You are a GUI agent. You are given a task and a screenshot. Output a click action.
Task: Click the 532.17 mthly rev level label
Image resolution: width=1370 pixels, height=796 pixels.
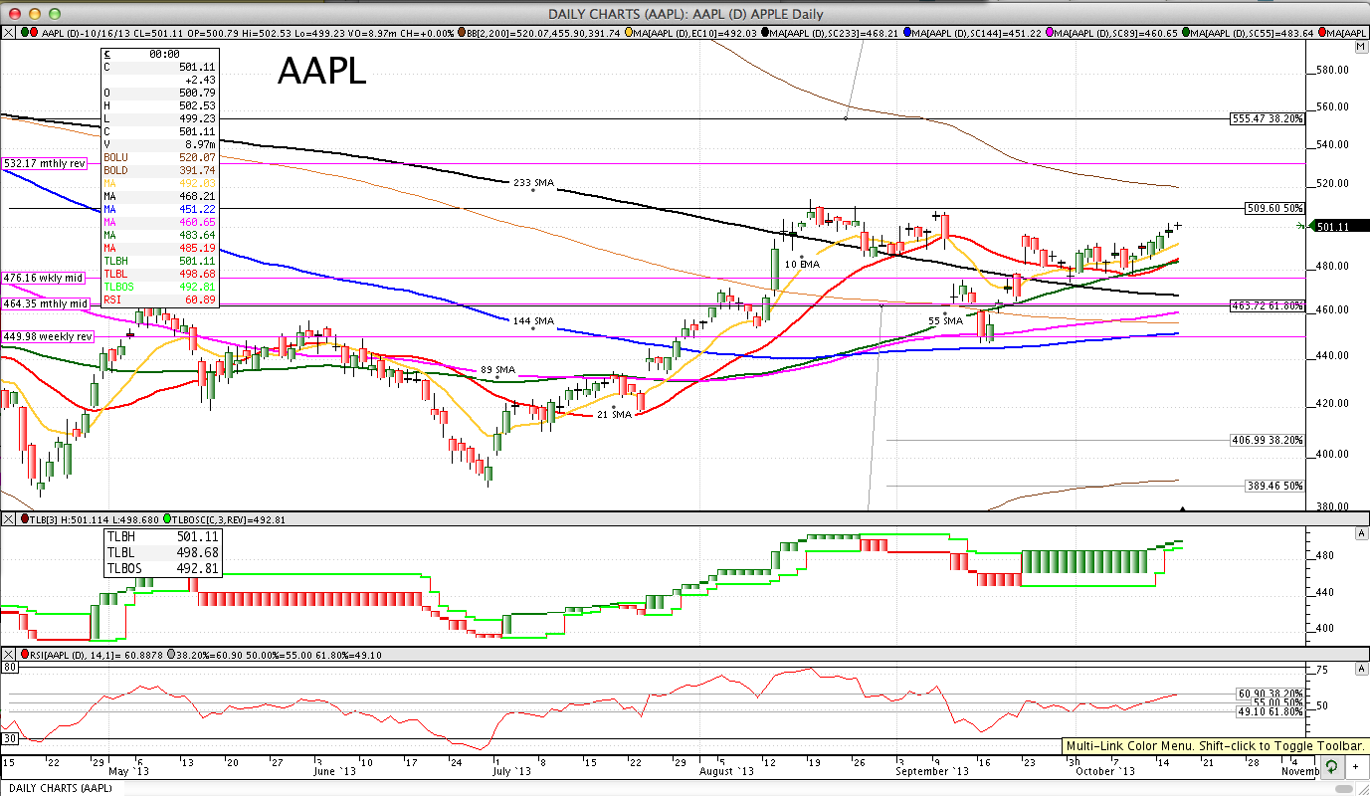pos(45,163)
